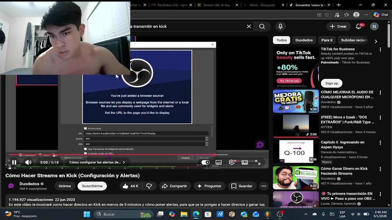392x220 pixels.
Task: Open options for 'Capitulo II' Aspen Hysys video
Action: [380, 143]
